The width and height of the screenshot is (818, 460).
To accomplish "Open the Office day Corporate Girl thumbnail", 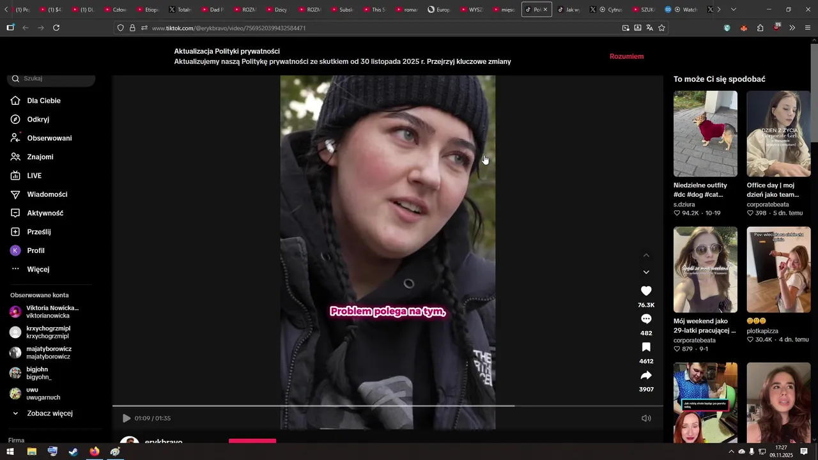I will (778, 134).
